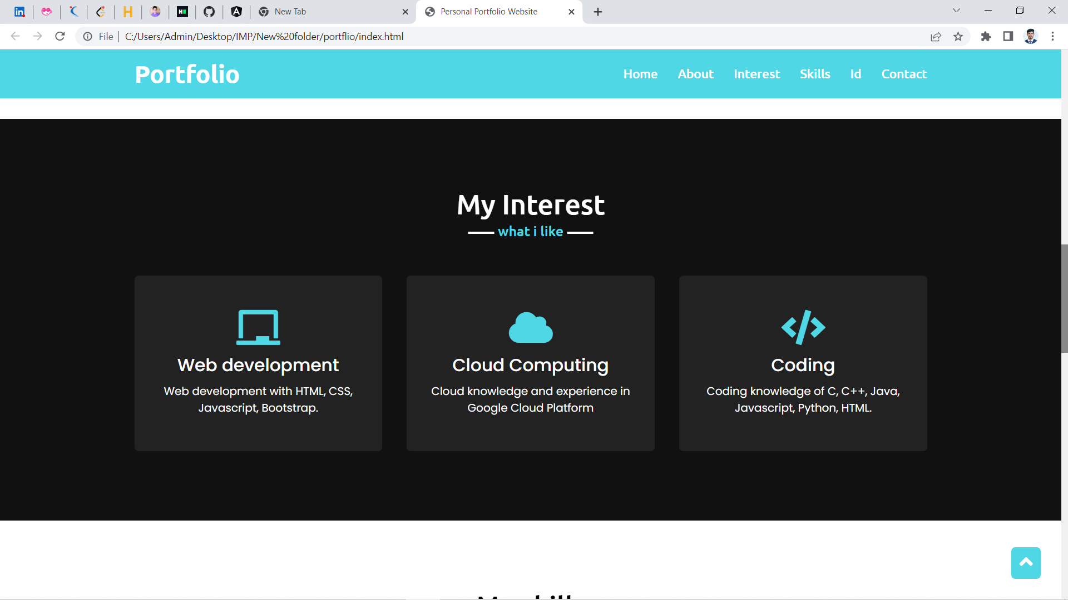
Task: Click the Portfolio logo text
Action: [187, 74]
